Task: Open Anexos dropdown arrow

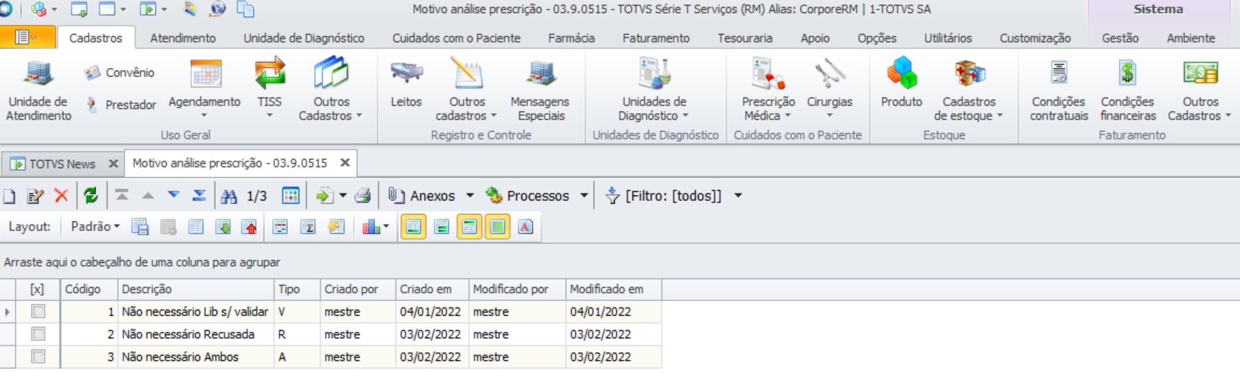Action: (x=470, y=195)
